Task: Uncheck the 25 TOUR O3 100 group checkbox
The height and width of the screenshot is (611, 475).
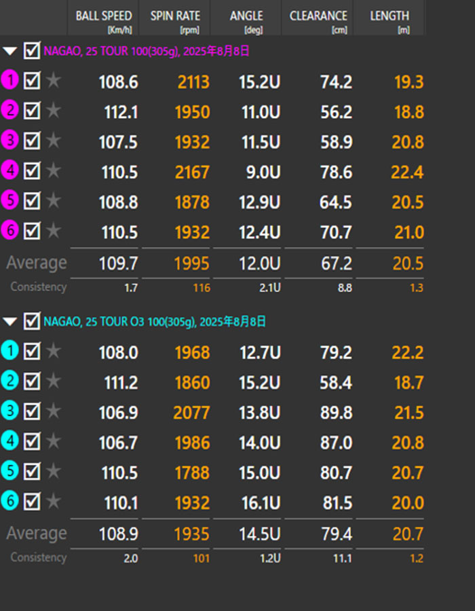Action: [32, 321]
